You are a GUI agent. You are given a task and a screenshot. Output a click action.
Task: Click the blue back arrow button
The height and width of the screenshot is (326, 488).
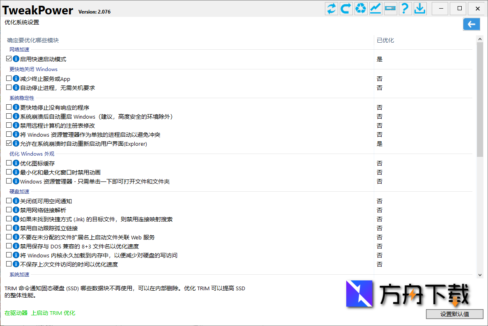(471, 24)
